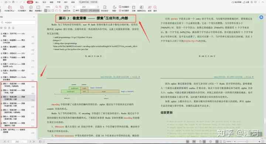Image resolution: width=266 pixels, height=144 pixels.
Task: Select the 页面 ribbon tab
Action: (x=58, y=2)
